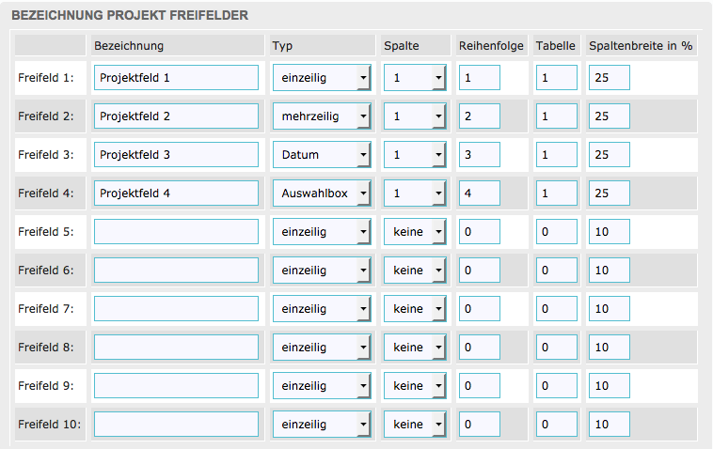
Task: Open the Spalte dropdown for Freifeld 10
Action: tap(415, 425)
